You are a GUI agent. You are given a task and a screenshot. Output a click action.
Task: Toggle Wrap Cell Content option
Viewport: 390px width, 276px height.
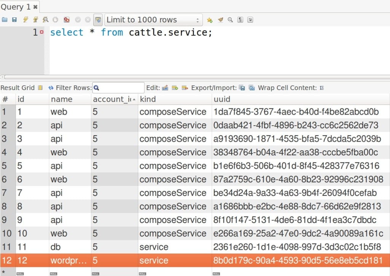(x=322, y=88)
